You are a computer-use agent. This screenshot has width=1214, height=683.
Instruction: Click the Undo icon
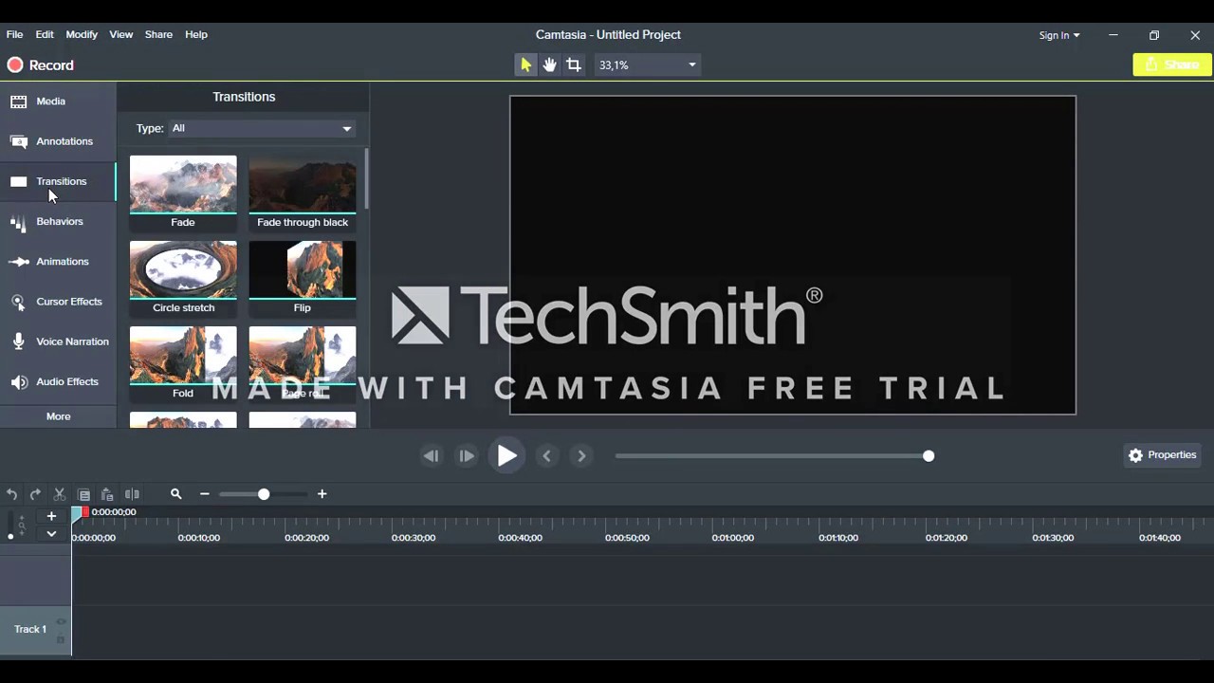point(11,494)
